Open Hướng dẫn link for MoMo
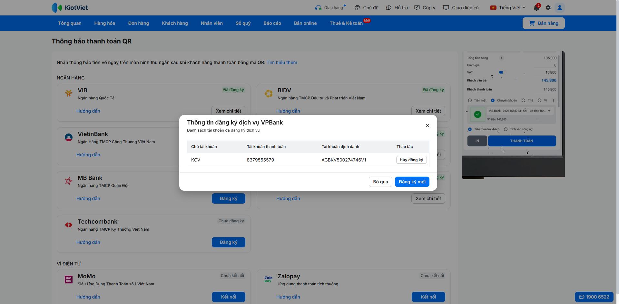The image size is (619, 304). 88,297
